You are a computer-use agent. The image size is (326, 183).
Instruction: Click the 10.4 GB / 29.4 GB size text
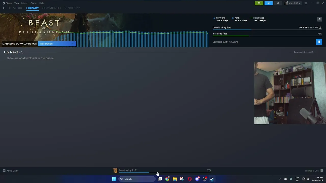point(308,27)
